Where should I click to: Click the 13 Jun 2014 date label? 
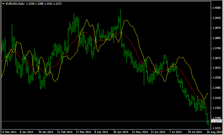(158, 132)
